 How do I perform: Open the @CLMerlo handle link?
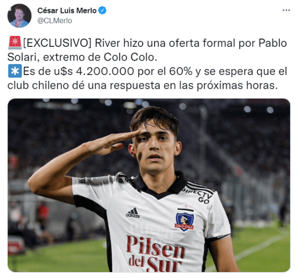click(54, 21)
